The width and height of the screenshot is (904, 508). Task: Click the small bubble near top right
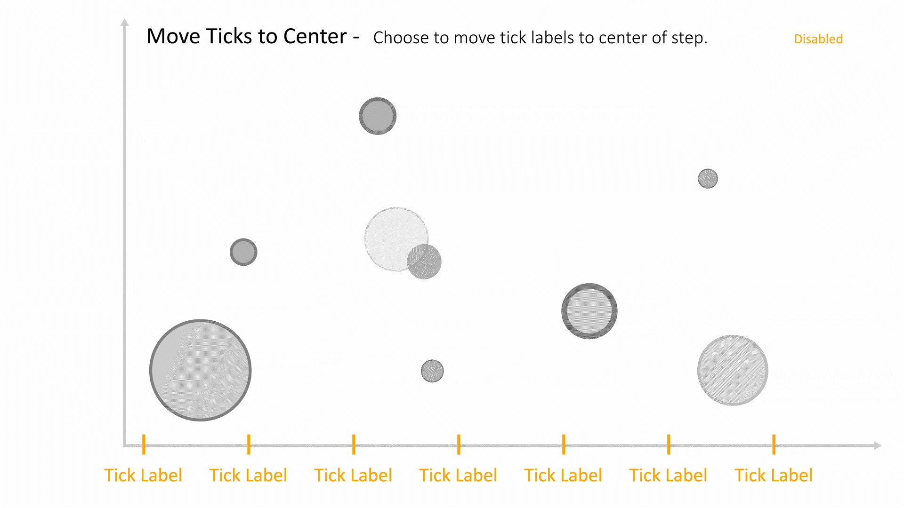click(x=708, y=179)
